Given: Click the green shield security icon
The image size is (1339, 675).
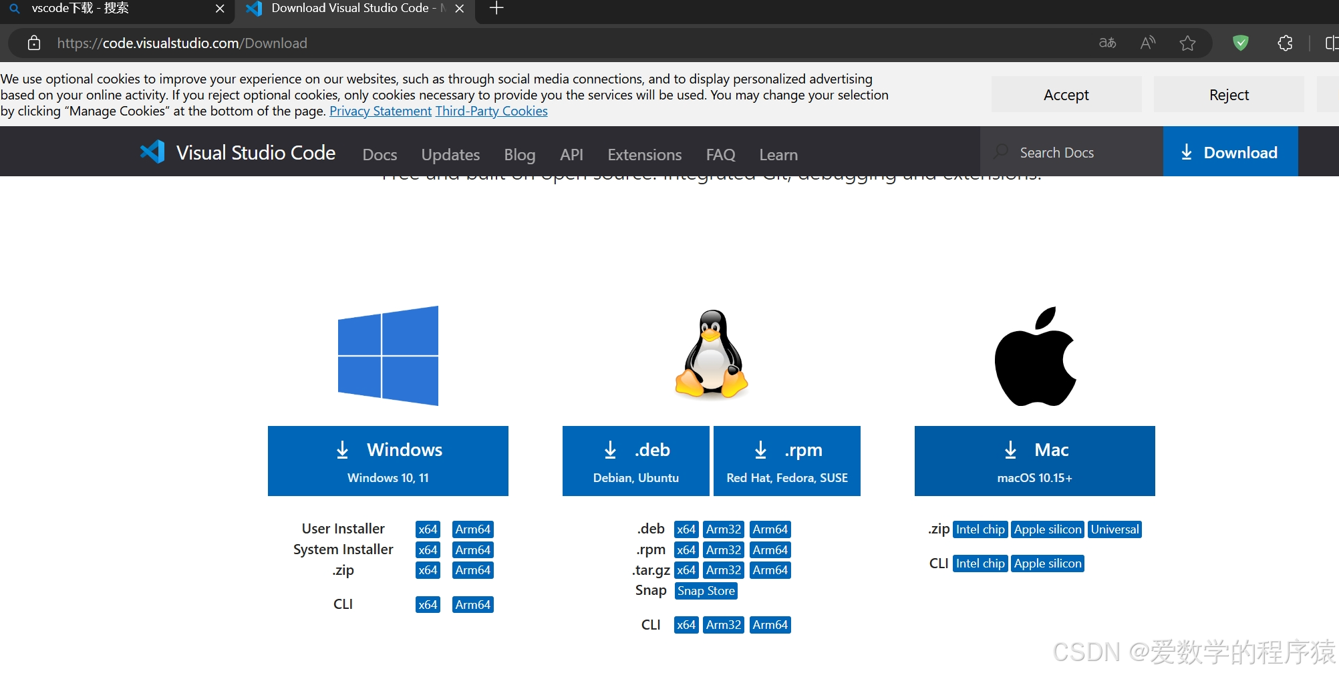Looking at the screenshot, I should coord(1241,43).
